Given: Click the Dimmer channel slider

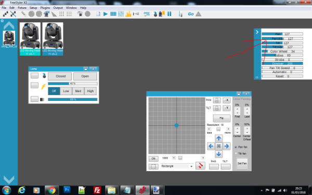Looking at the screenshot, I should click(282, 63).
